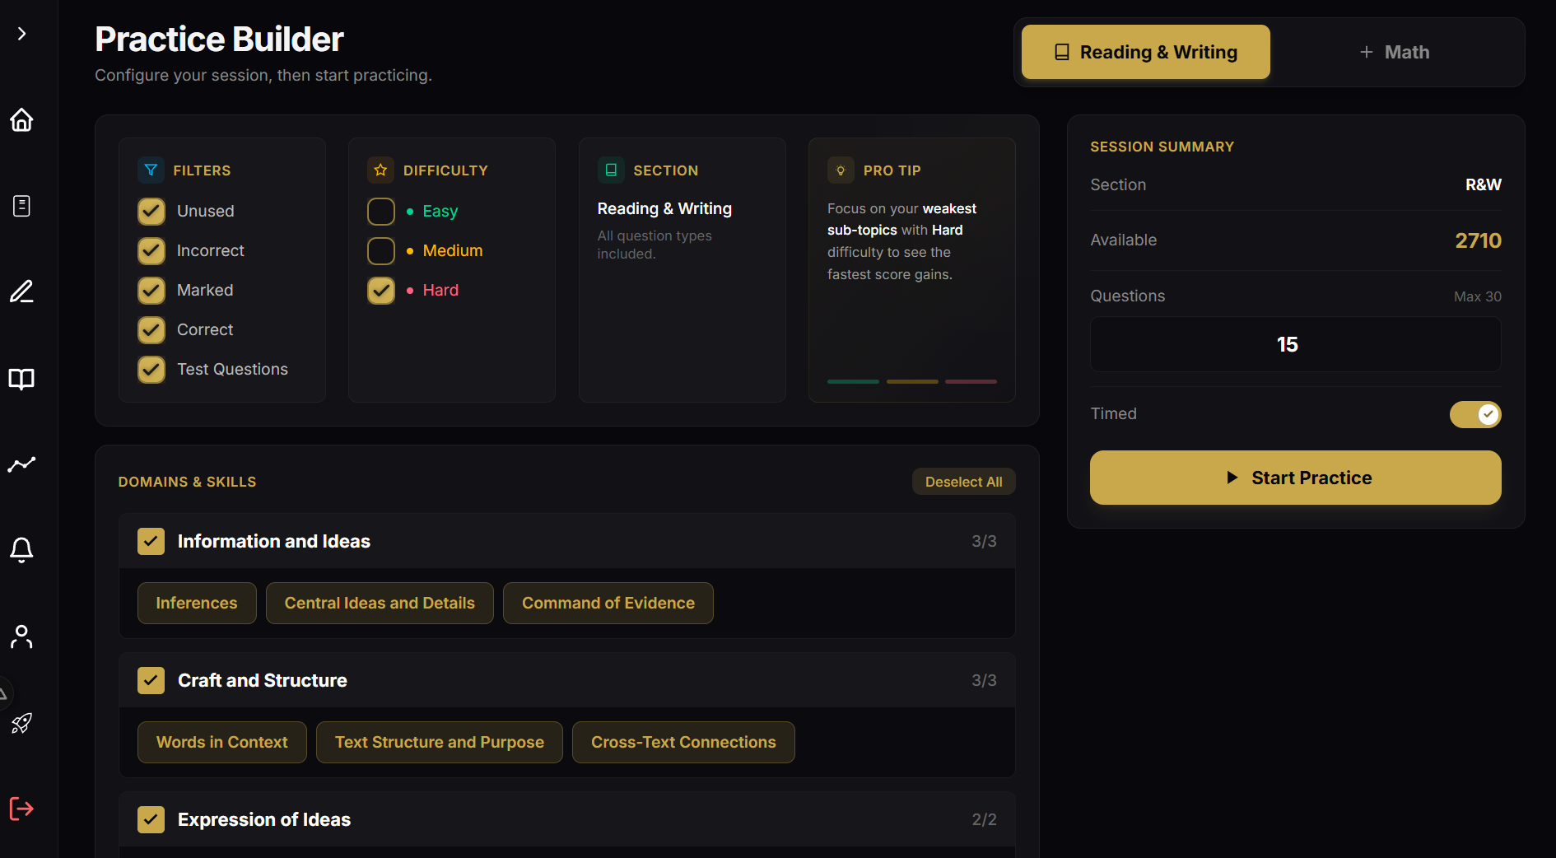Toggle the Inferences skill chip
The width and height of the screenshot is (1556, 858).
(197, 603)
